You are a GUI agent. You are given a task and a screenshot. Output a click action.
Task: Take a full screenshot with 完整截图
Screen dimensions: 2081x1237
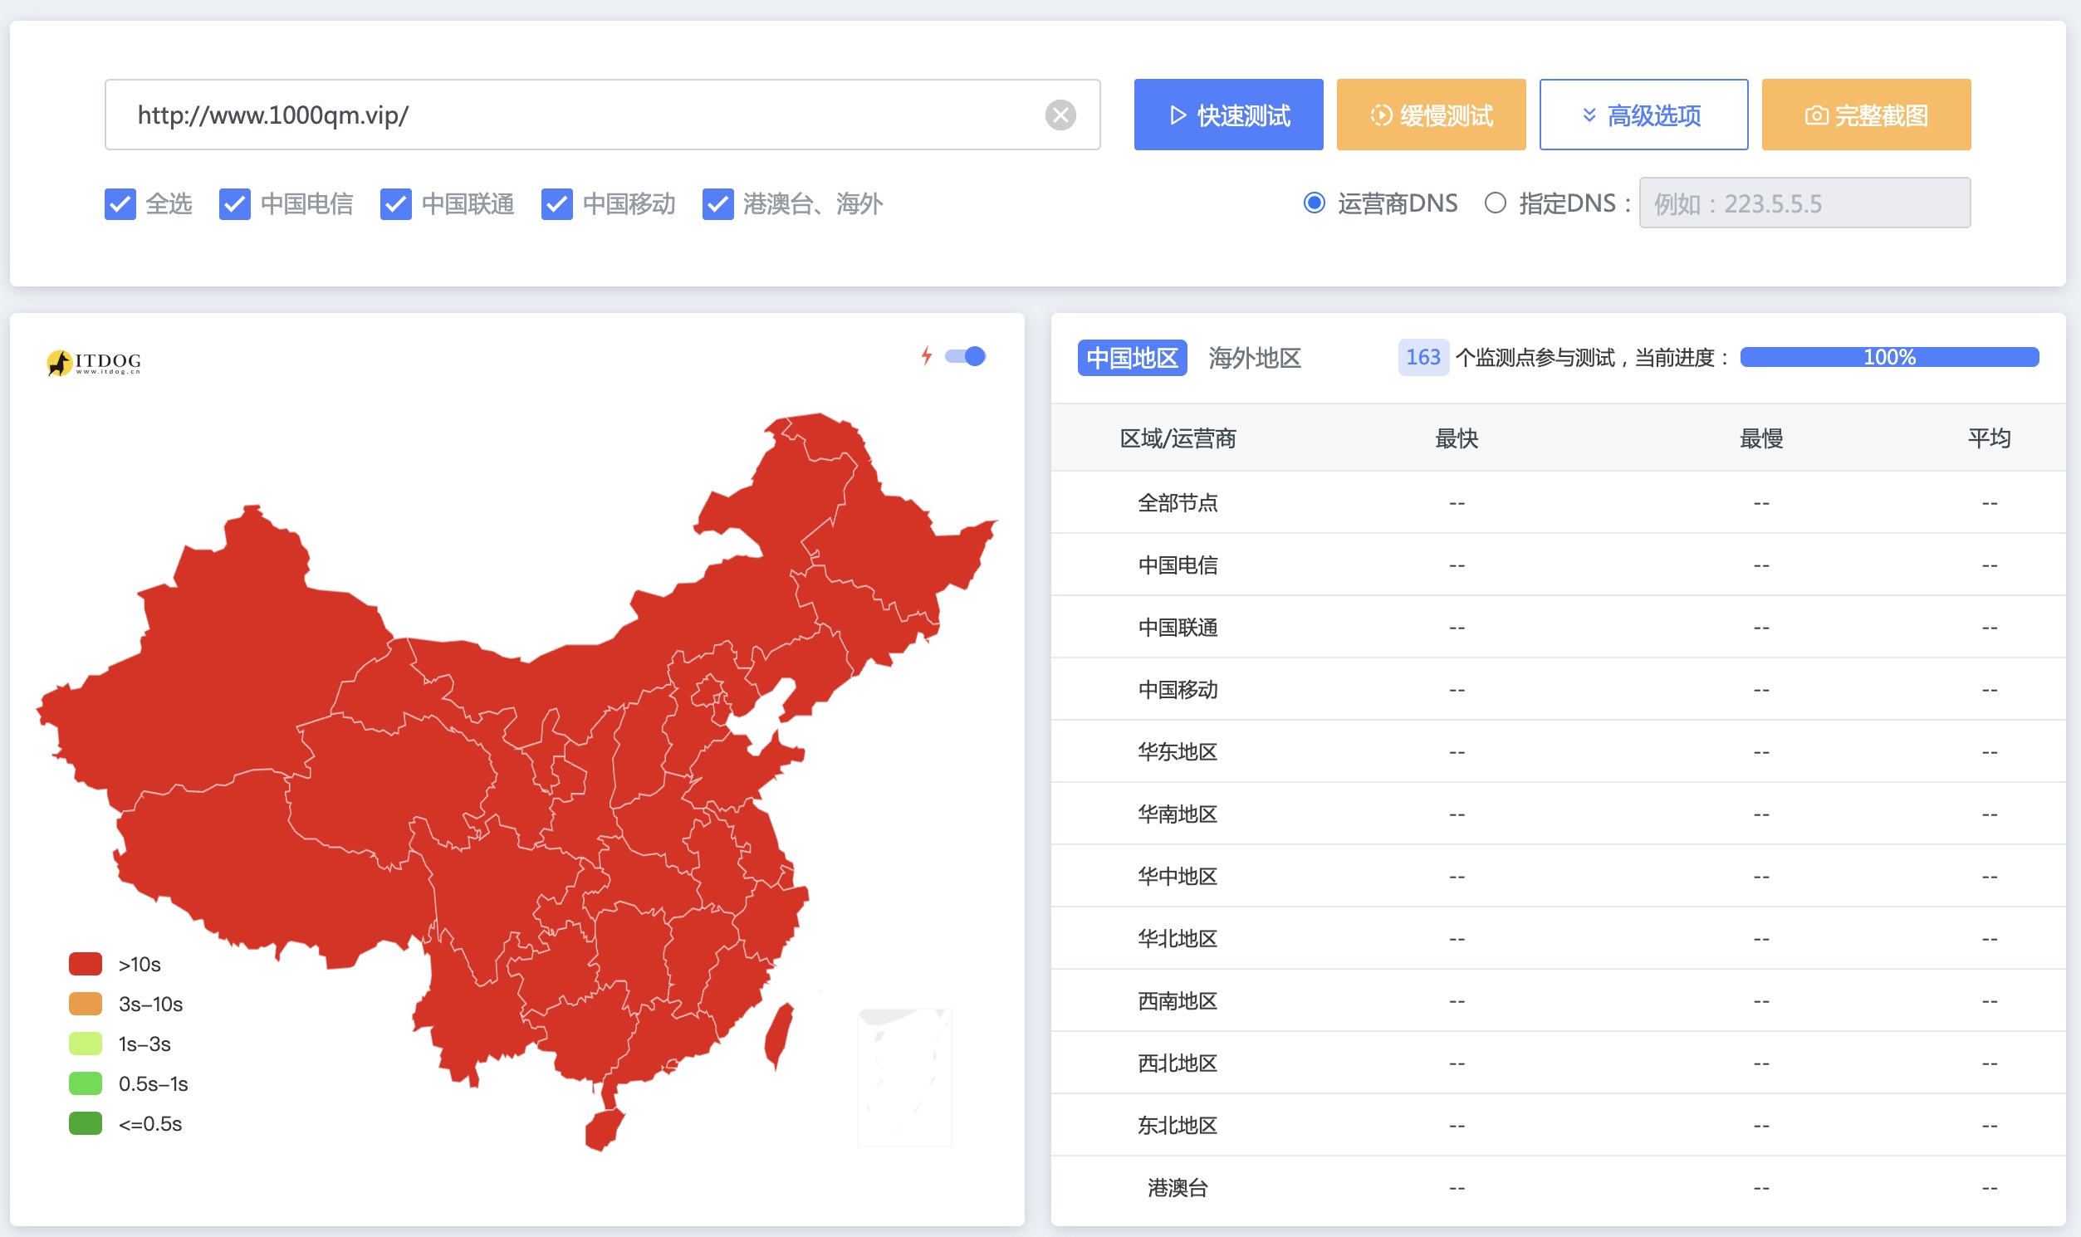pyautogui.click(x=1866, y=115)
